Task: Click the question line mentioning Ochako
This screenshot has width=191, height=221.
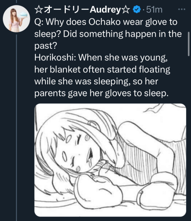Action: coord(106,22)
